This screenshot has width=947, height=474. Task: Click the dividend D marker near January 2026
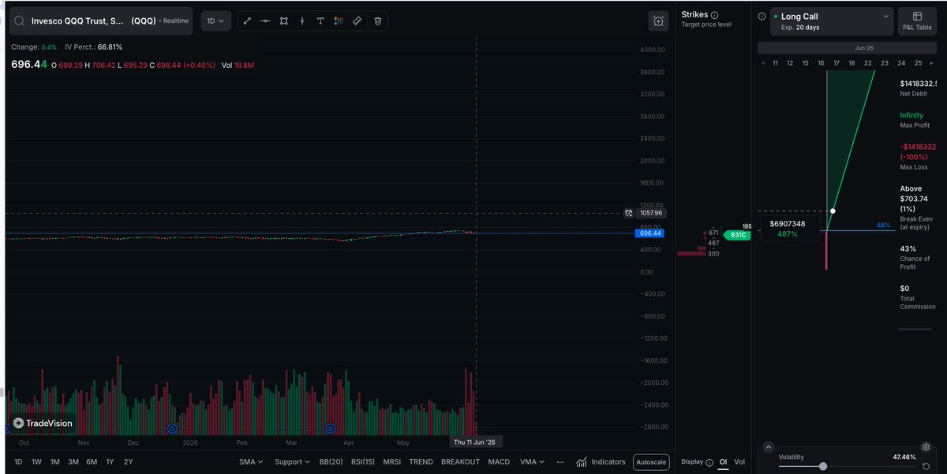click(x=171, y=428)
